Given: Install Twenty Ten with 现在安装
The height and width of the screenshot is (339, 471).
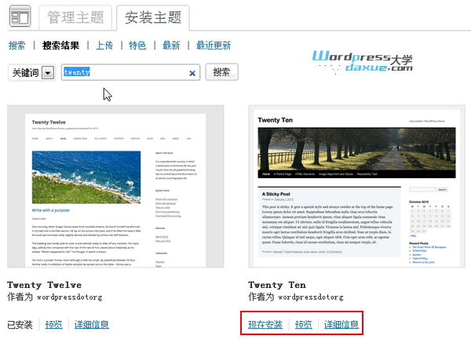Looking at the screenshot, I should point(265,324).
